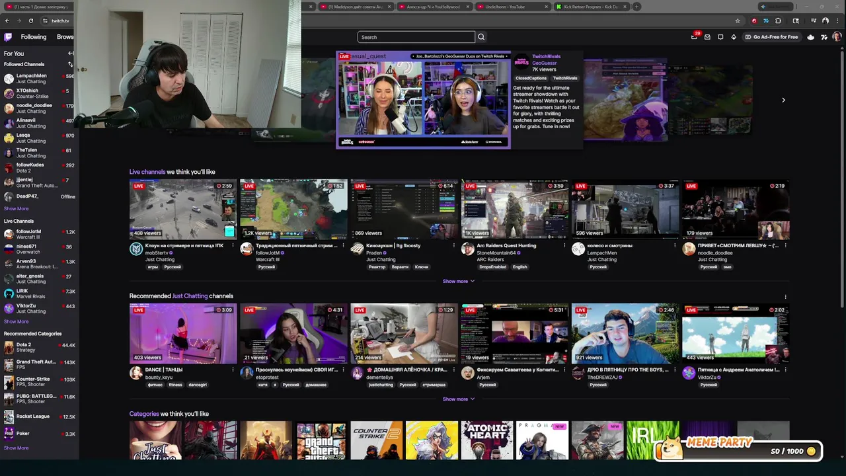The image size is (846, 476).
Task: Open Bits diamond icon in Twitch header
Action: [x=734, y=37]
